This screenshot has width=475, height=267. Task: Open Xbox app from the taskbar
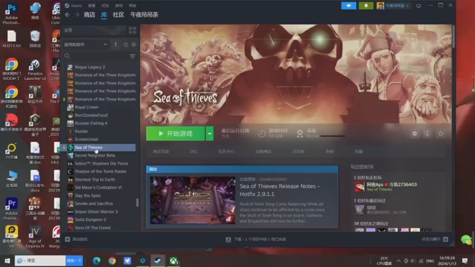pyautogui.click(x=173, y=260)
